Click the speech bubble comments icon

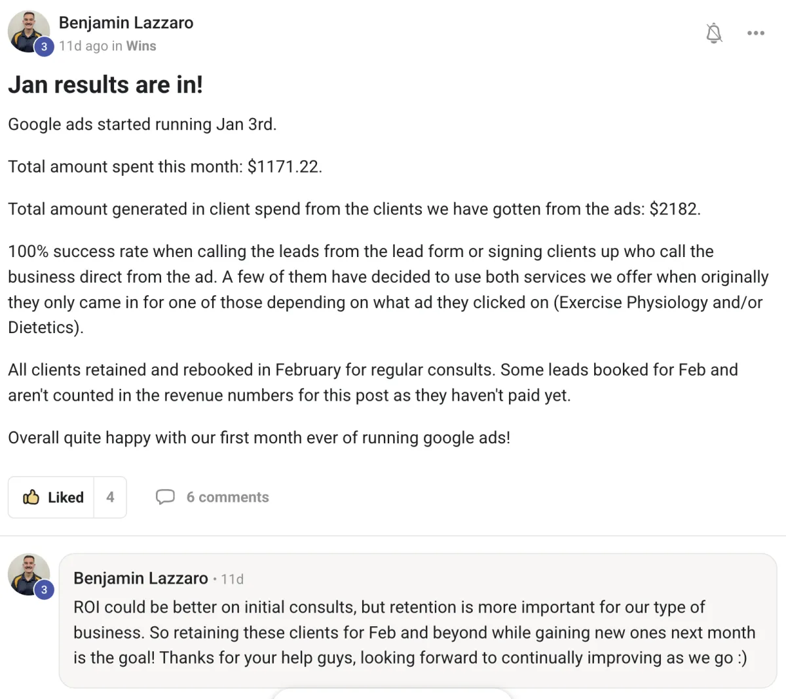click(165, 497)
